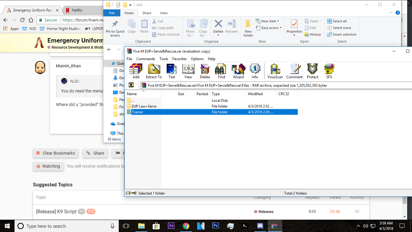Open the [Release] K9 Script topic
Screen dimensions: 412x232
point(56,211)
